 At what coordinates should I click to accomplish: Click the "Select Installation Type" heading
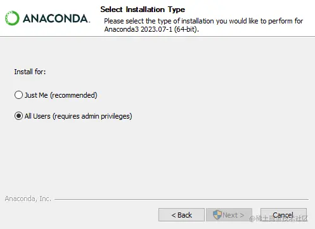click(x=143, y=10)
